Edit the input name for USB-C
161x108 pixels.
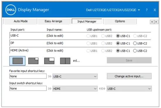point(55,36)
